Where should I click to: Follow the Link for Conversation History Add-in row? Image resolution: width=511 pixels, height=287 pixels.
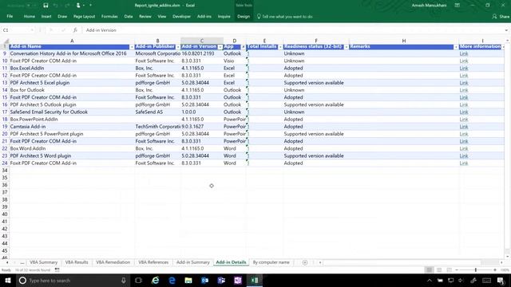pyautogui.click(x=464, y=53)
